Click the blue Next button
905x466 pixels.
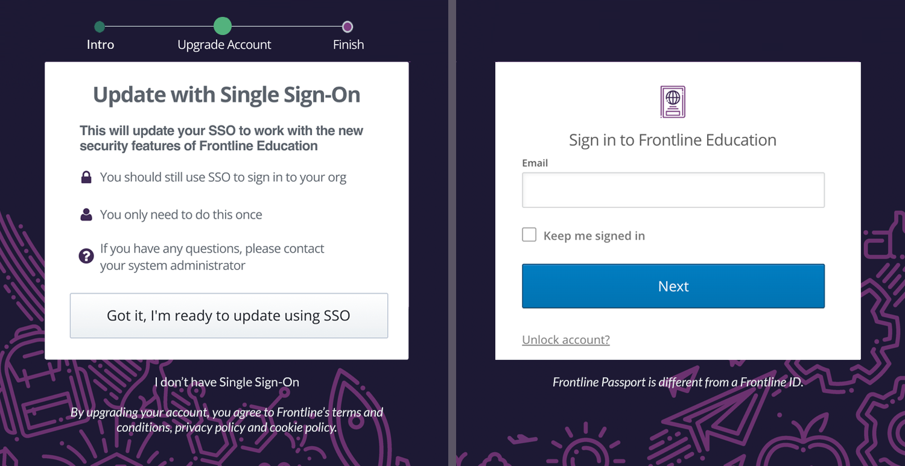click(x=673, y=286)
